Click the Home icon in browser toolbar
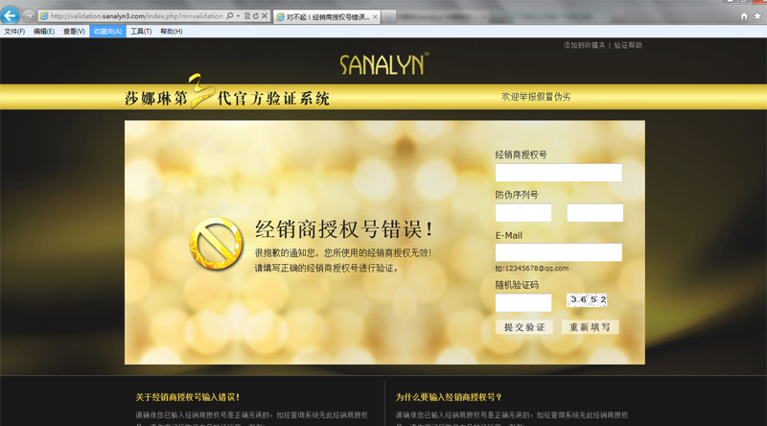The image size is (767, 426). click(x=744, y=16)
